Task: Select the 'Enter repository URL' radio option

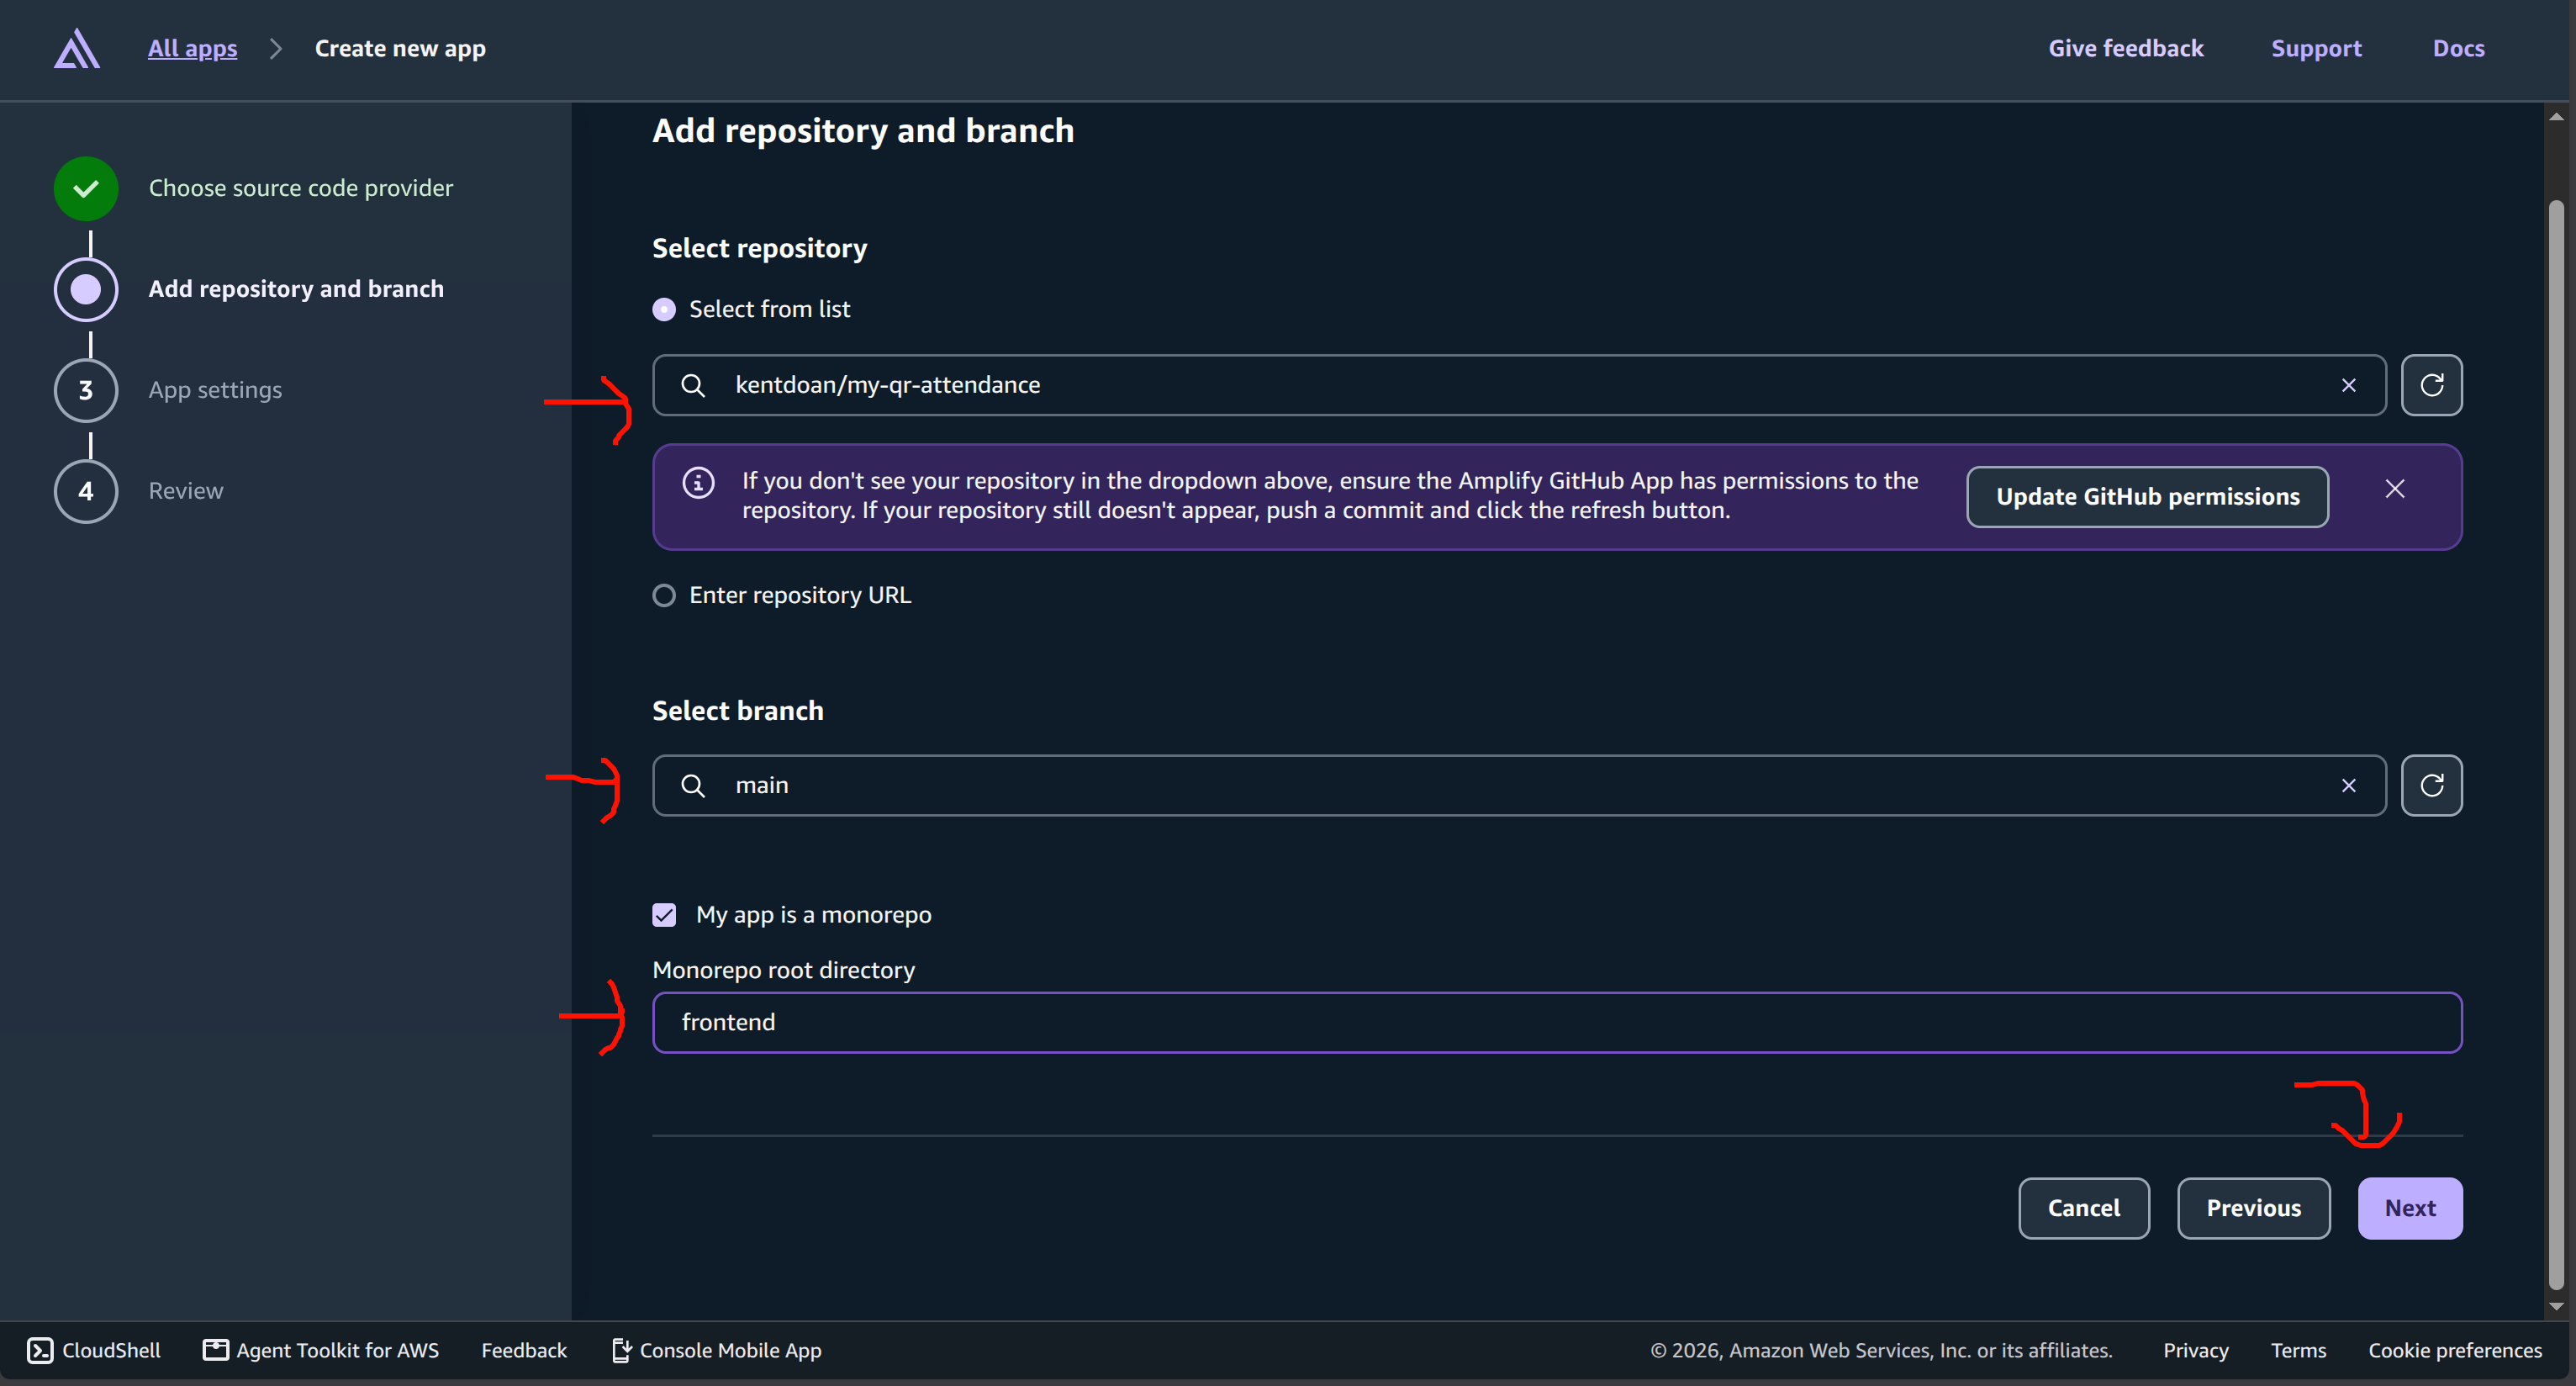Action: coord(664,595)
